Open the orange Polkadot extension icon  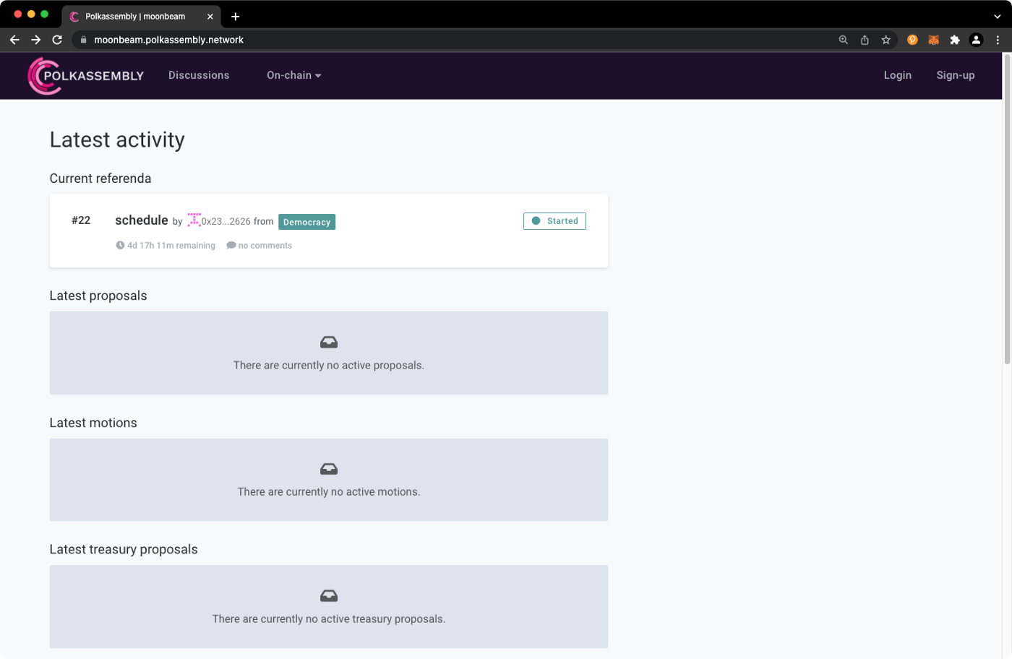(x=912, y=40)
